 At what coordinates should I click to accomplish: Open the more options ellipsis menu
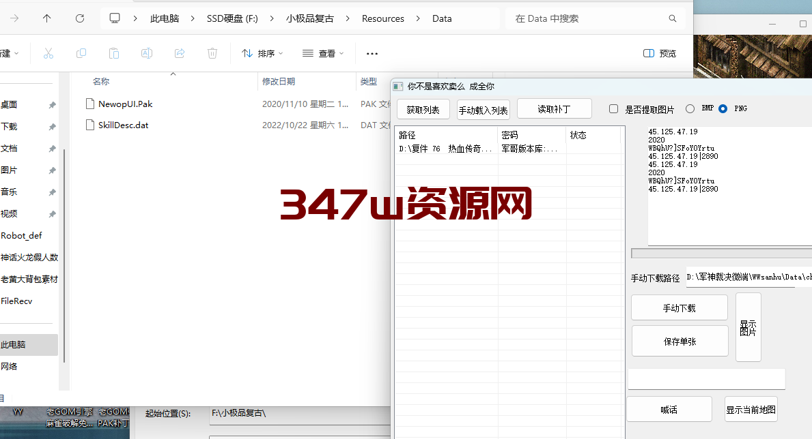372,53
